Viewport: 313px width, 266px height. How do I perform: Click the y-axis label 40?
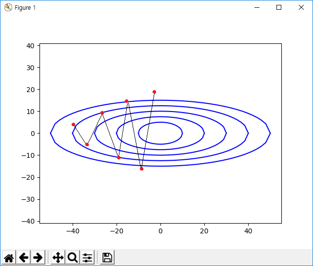30,46
